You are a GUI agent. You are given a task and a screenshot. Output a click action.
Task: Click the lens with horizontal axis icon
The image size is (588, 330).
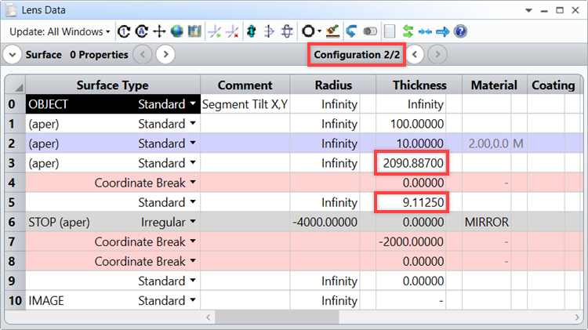(x=269, y=31)
